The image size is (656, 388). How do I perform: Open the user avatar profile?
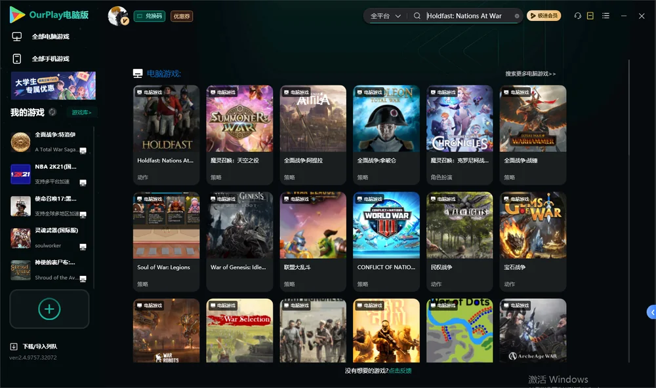[x=118, y=16]
